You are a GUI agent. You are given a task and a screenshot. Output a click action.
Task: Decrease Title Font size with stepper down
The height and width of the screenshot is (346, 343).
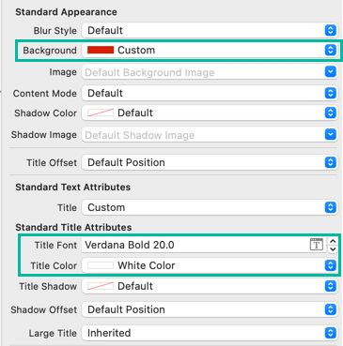pyautogui.click(x=333, y=249)
